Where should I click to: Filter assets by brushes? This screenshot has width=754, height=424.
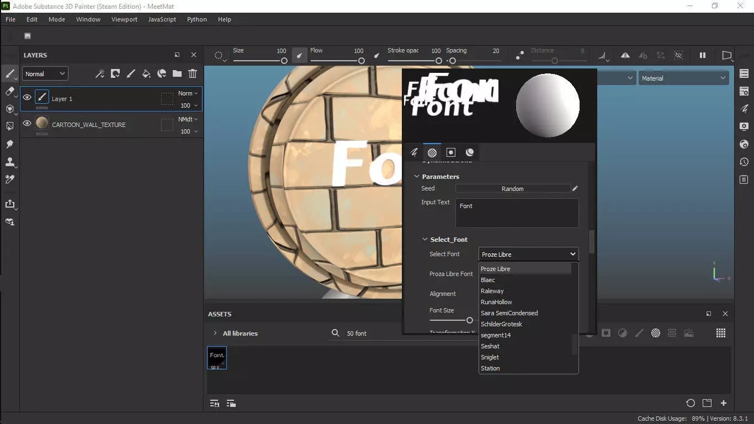click(639, 333)
